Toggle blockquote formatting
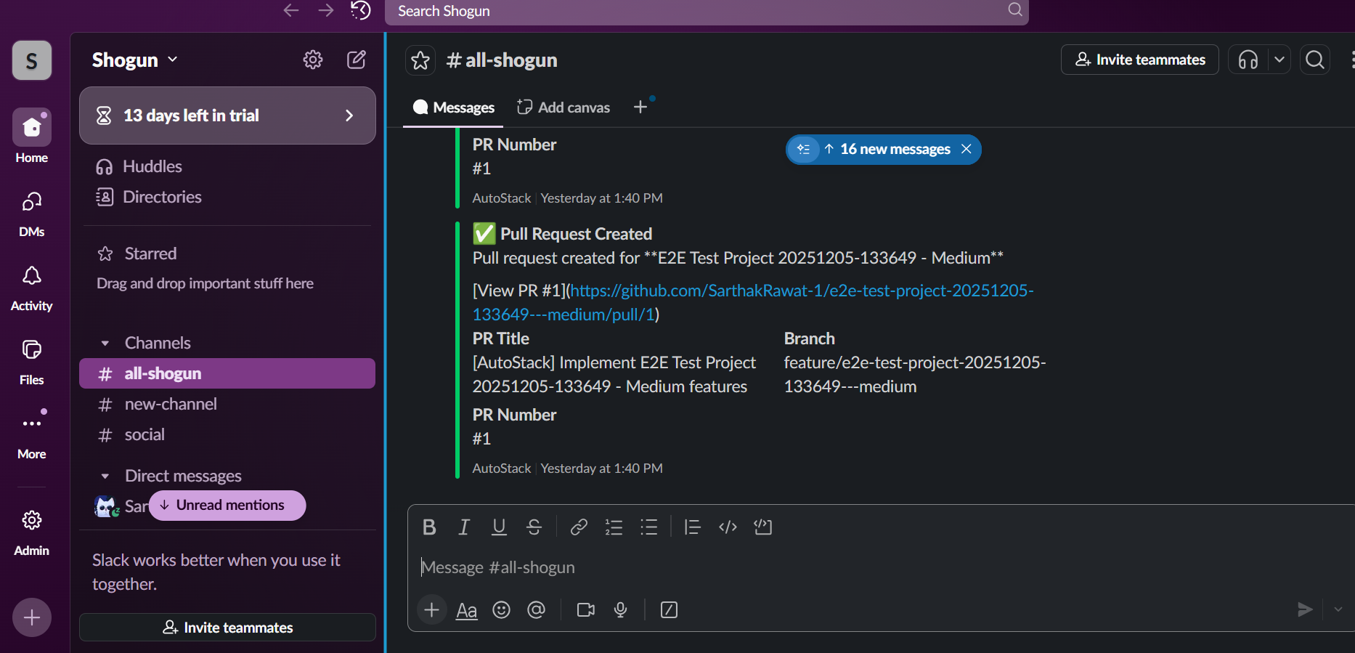The image size is (1355, 653). [x=692, y=527]
